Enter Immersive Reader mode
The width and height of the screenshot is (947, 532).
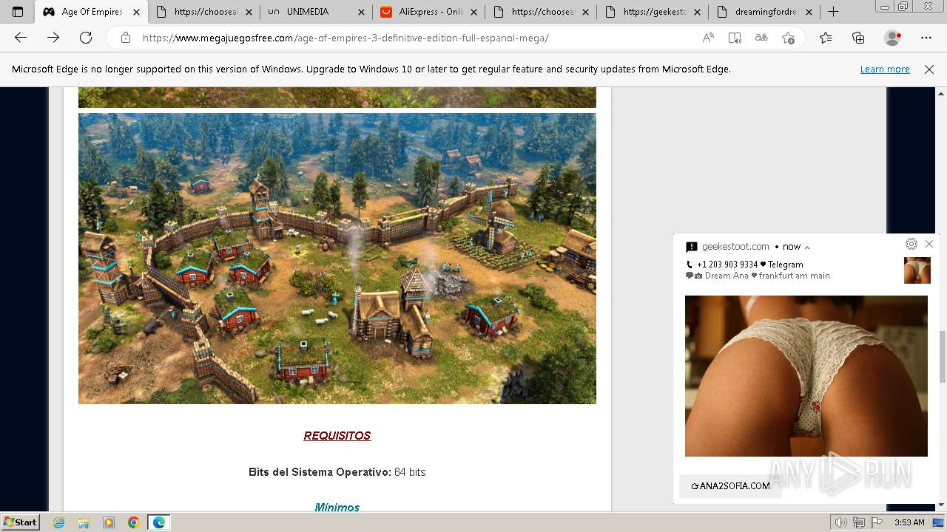point(735,38)
